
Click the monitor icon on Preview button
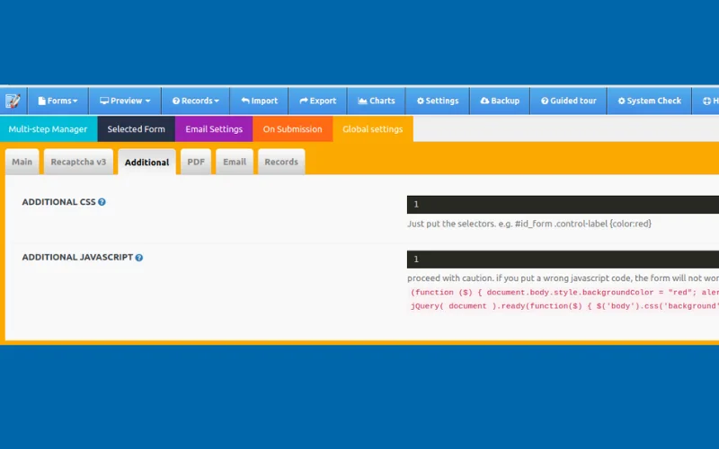click(x=104, y=101)
